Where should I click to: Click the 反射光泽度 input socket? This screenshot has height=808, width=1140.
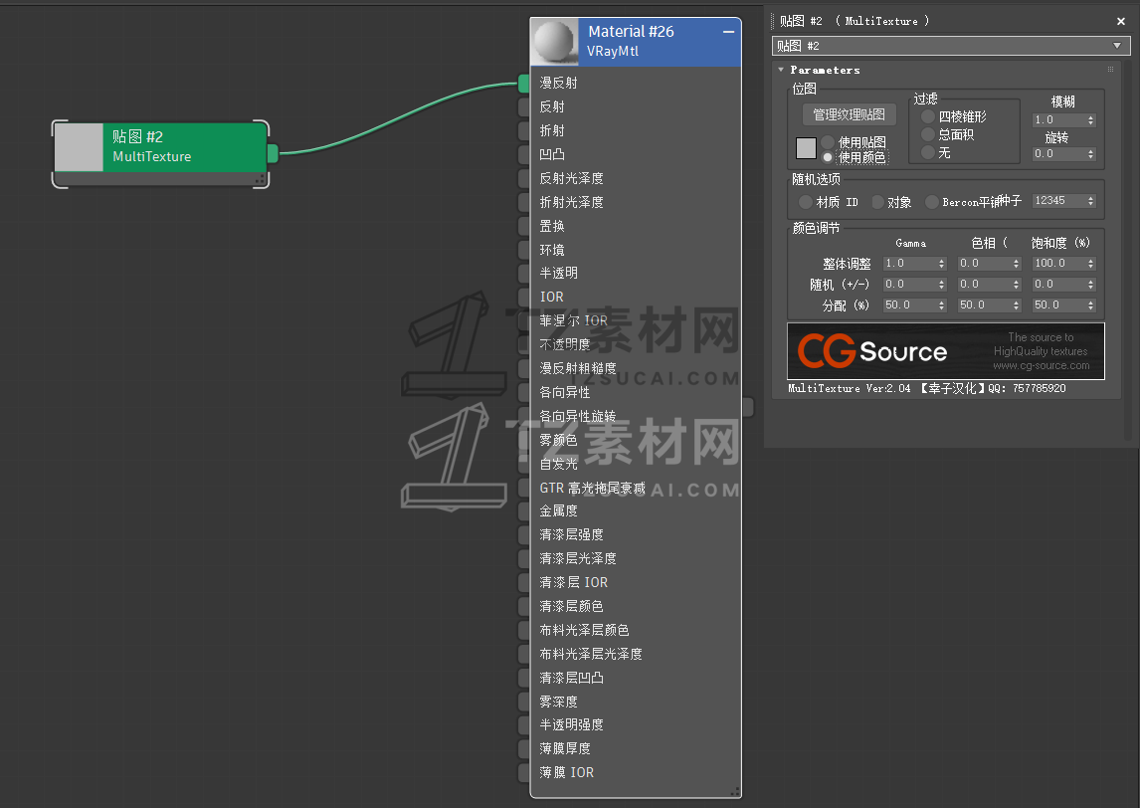point(523,179)
